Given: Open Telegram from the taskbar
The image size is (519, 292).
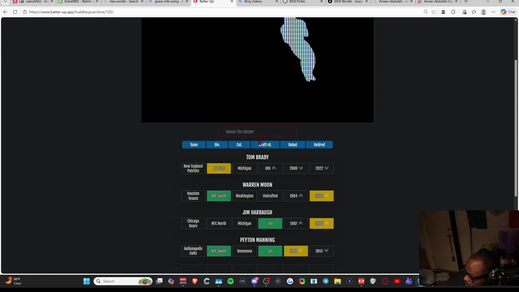Looking at the screenshot, I should [x=326, y=281].
